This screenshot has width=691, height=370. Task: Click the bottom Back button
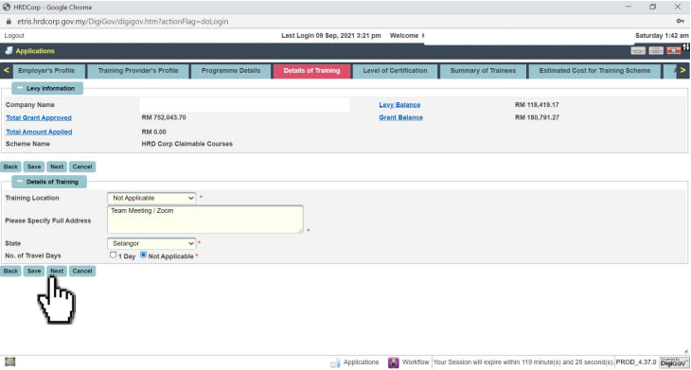(10, 271)
